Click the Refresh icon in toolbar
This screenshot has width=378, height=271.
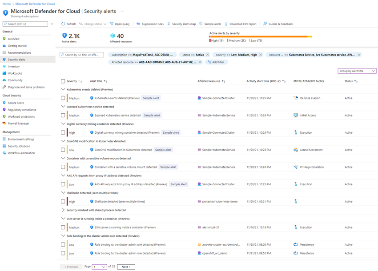tap(63, 24)
